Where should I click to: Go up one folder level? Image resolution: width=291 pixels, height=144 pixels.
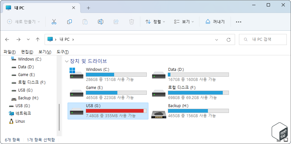click(38, 39)
